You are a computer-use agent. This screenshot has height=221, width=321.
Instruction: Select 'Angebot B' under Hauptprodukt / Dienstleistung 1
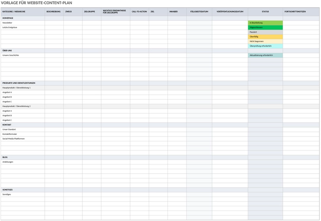click(23, 97)
